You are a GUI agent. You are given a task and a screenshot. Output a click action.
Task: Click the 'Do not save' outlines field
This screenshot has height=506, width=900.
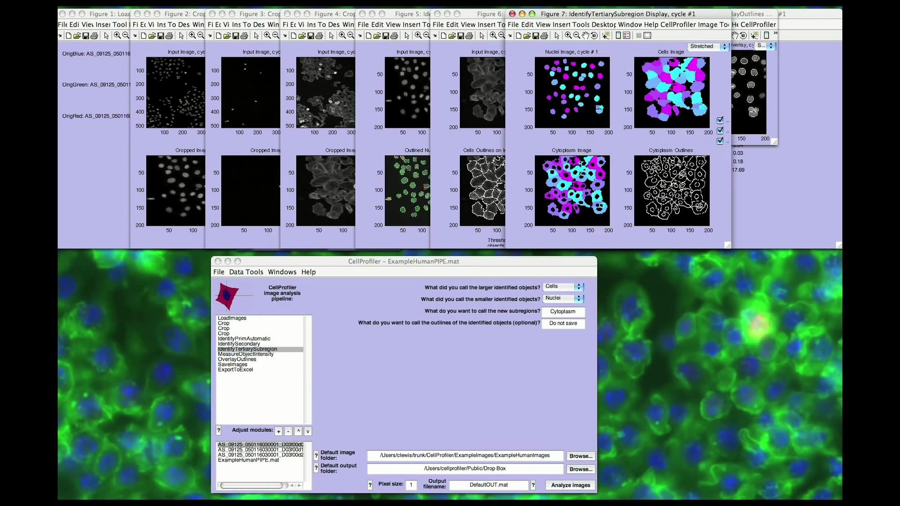[563, 323]
